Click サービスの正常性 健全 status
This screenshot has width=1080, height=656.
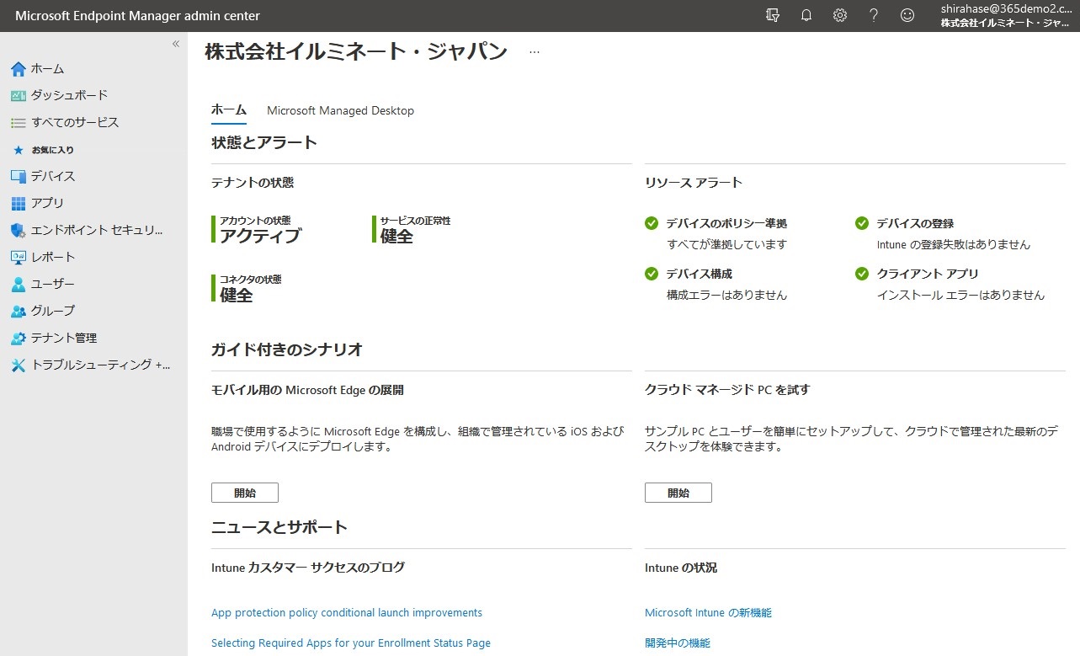[412, 229]
